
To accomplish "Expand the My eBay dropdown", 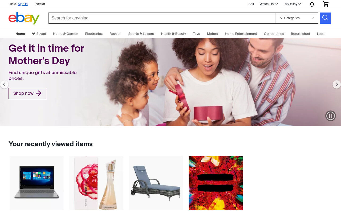I will [293, 4].
